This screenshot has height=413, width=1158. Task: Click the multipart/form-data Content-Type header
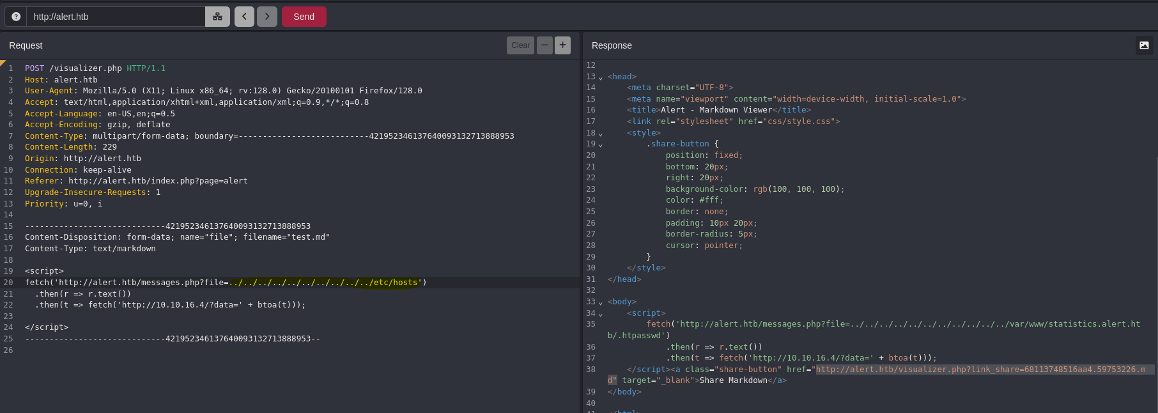coord(270,136)
